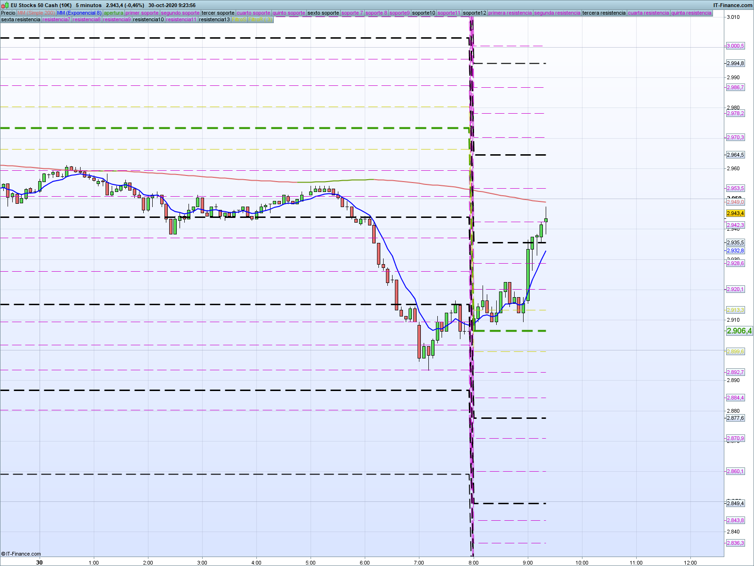Select the yellow 'FiltroS' legend label

click(239, 19)
